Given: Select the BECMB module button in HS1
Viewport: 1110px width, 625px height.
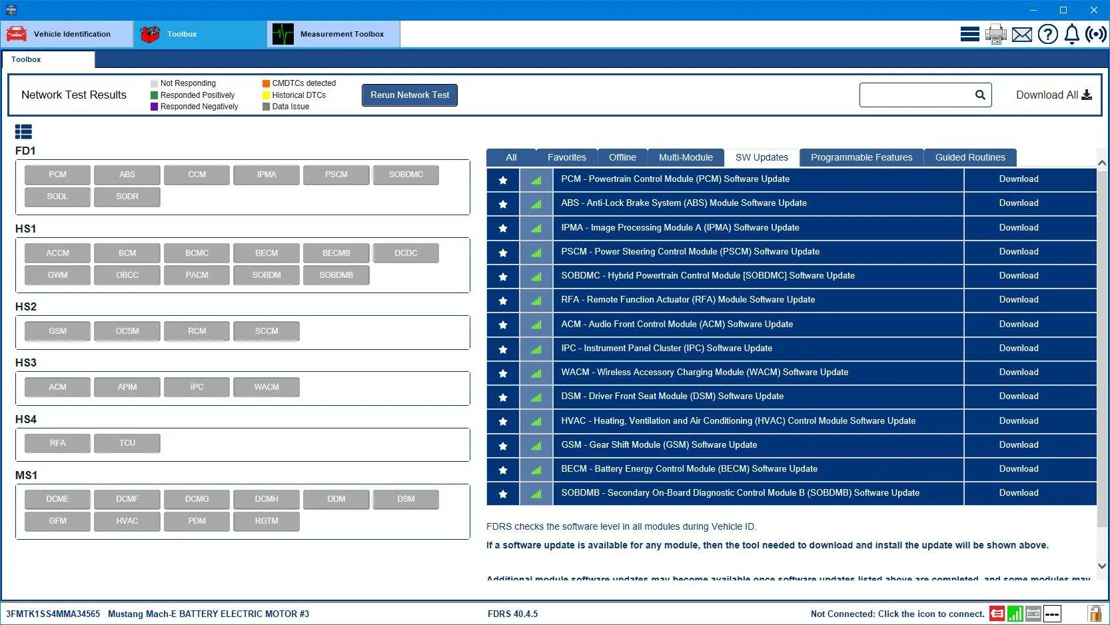Looking at the screenshot, I should click(x=336, y=253).
